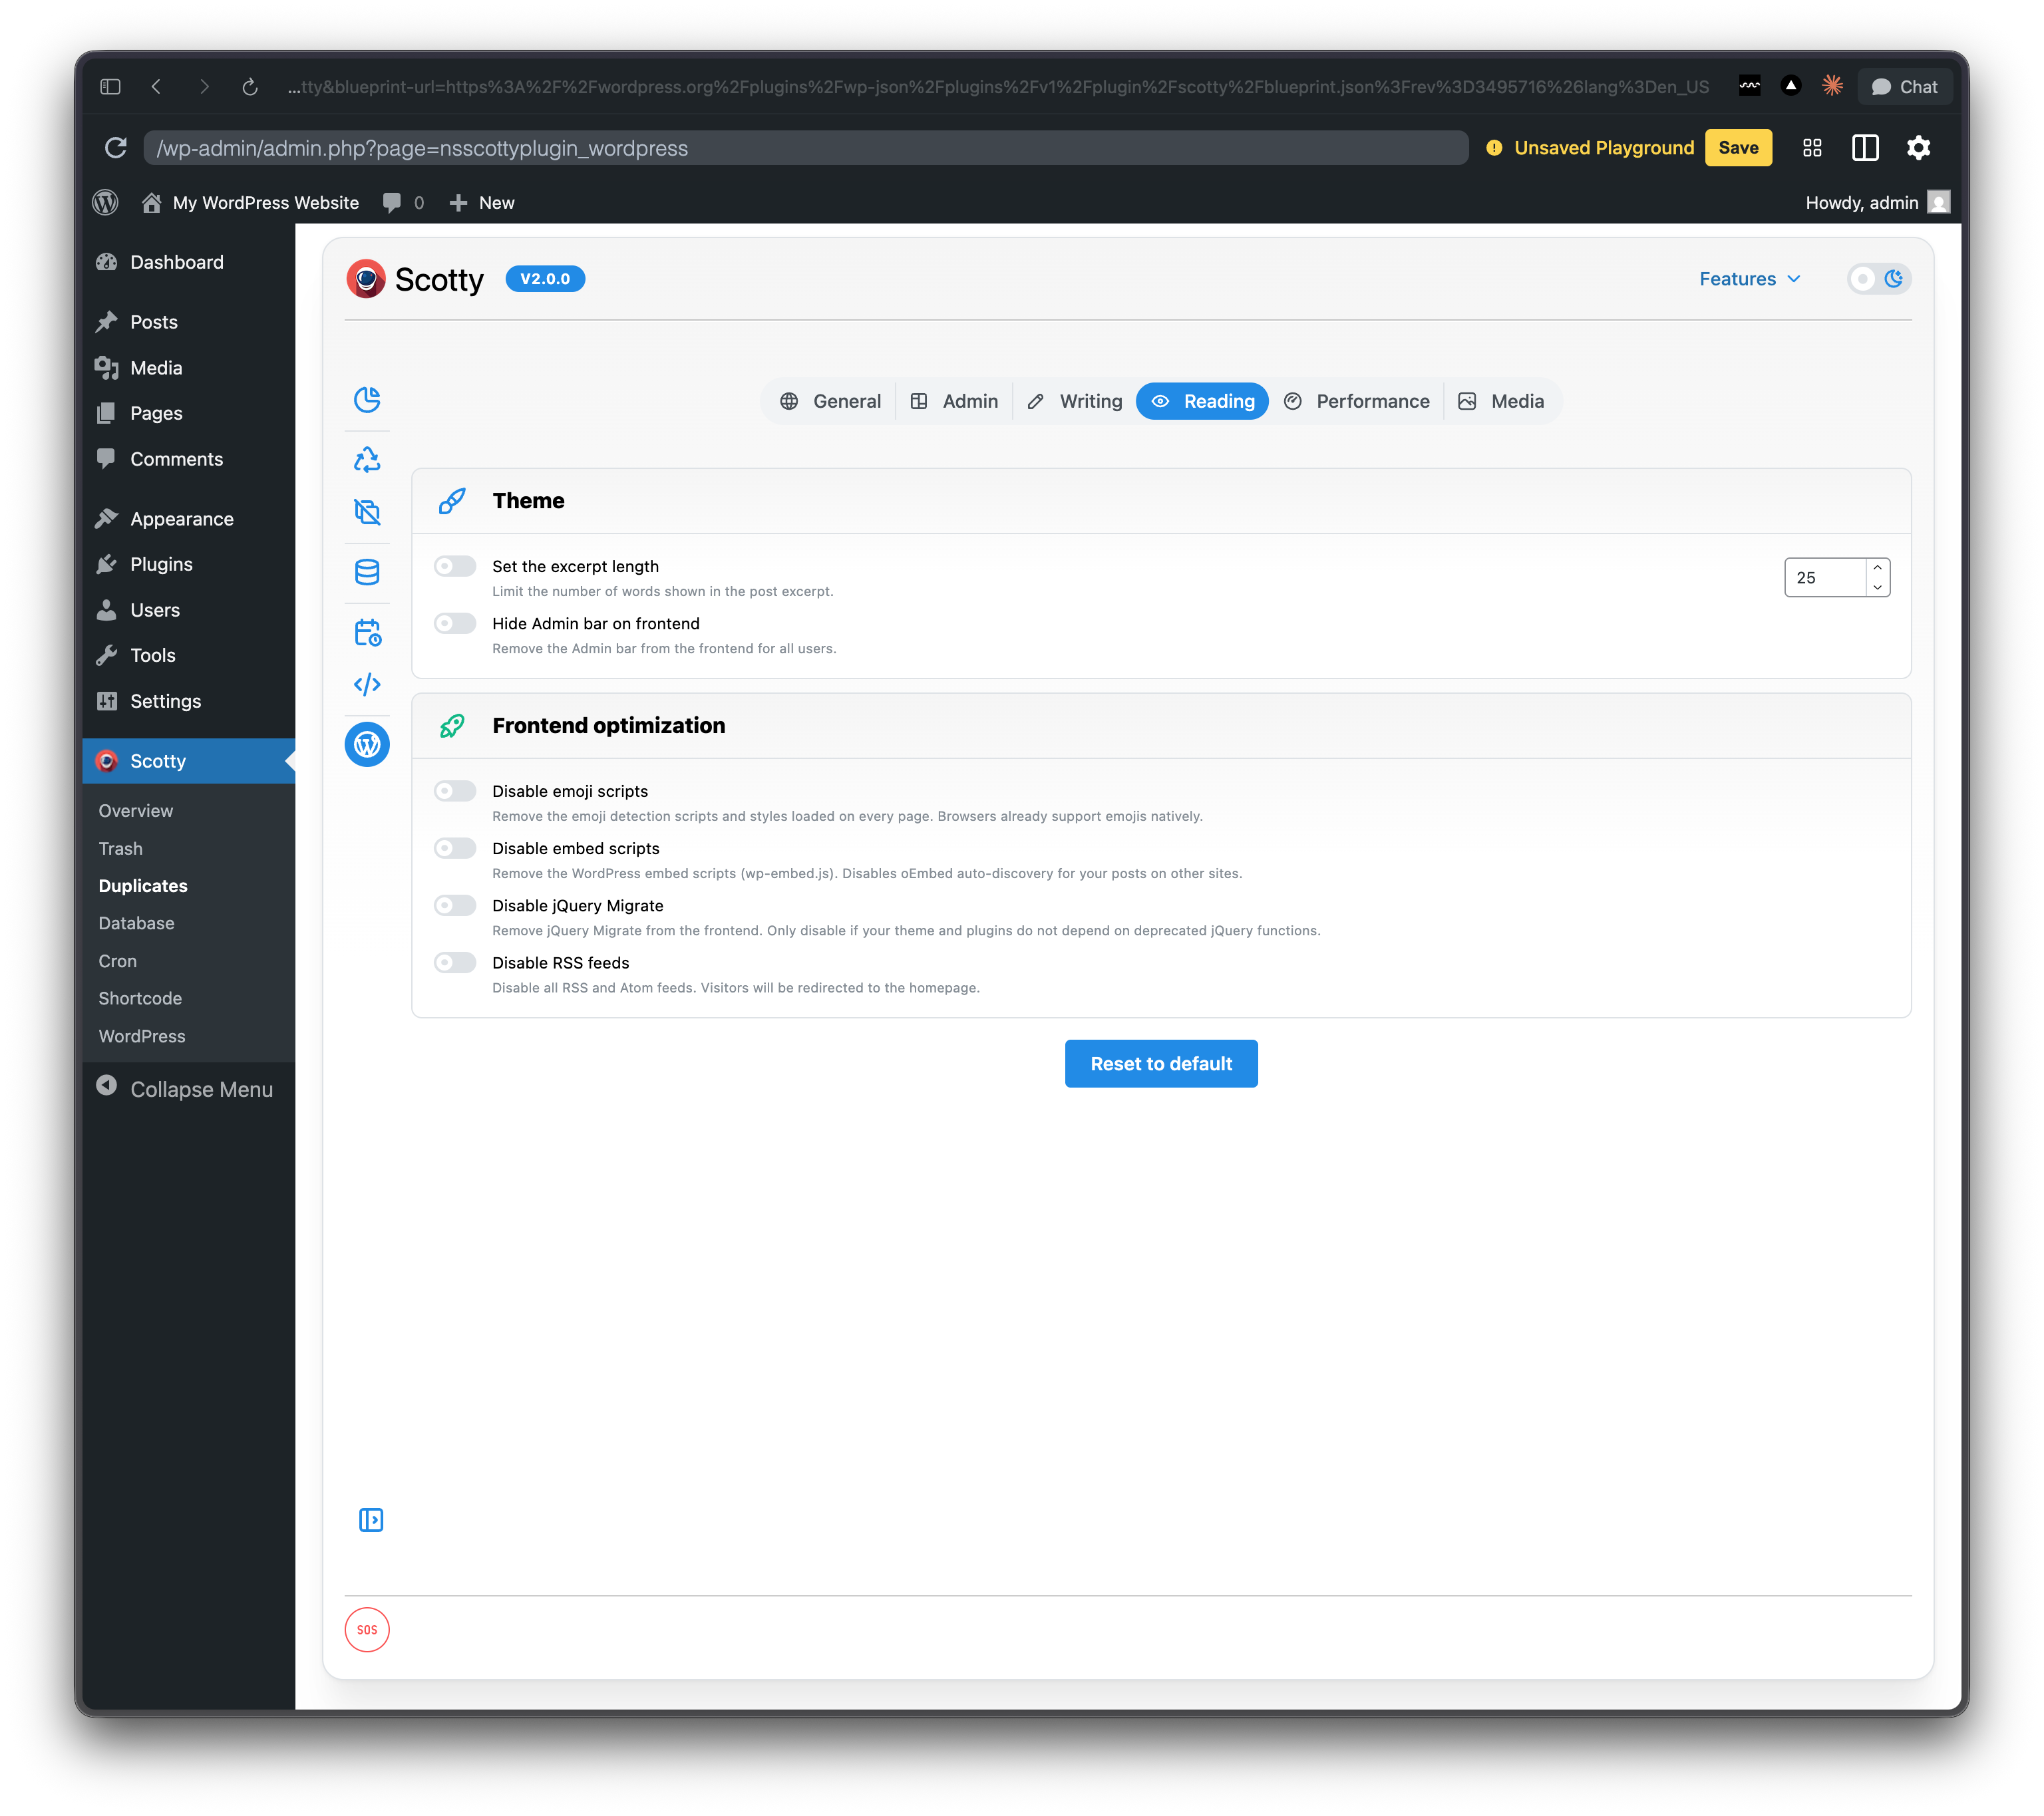Click the Shortcode code brackets icon

pos(367,684)
